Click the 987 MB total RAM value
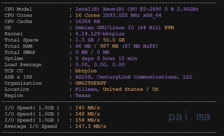Screen dimensions: 224x136 point(109,46)
